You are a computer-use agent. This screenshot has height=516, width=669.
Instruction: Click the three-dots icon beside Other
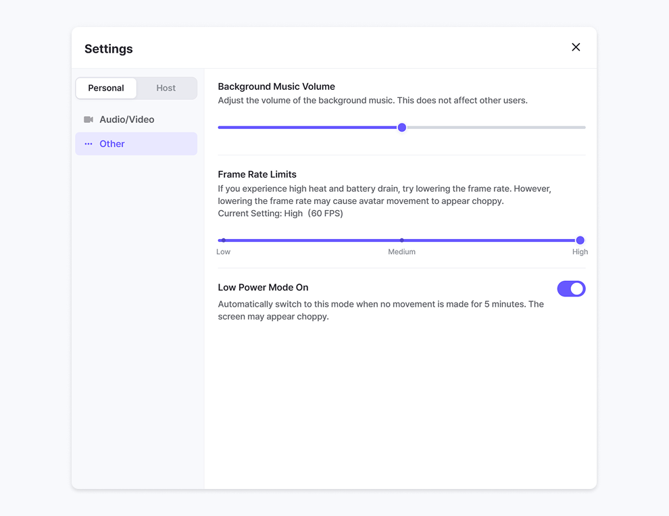coord(89,144)
